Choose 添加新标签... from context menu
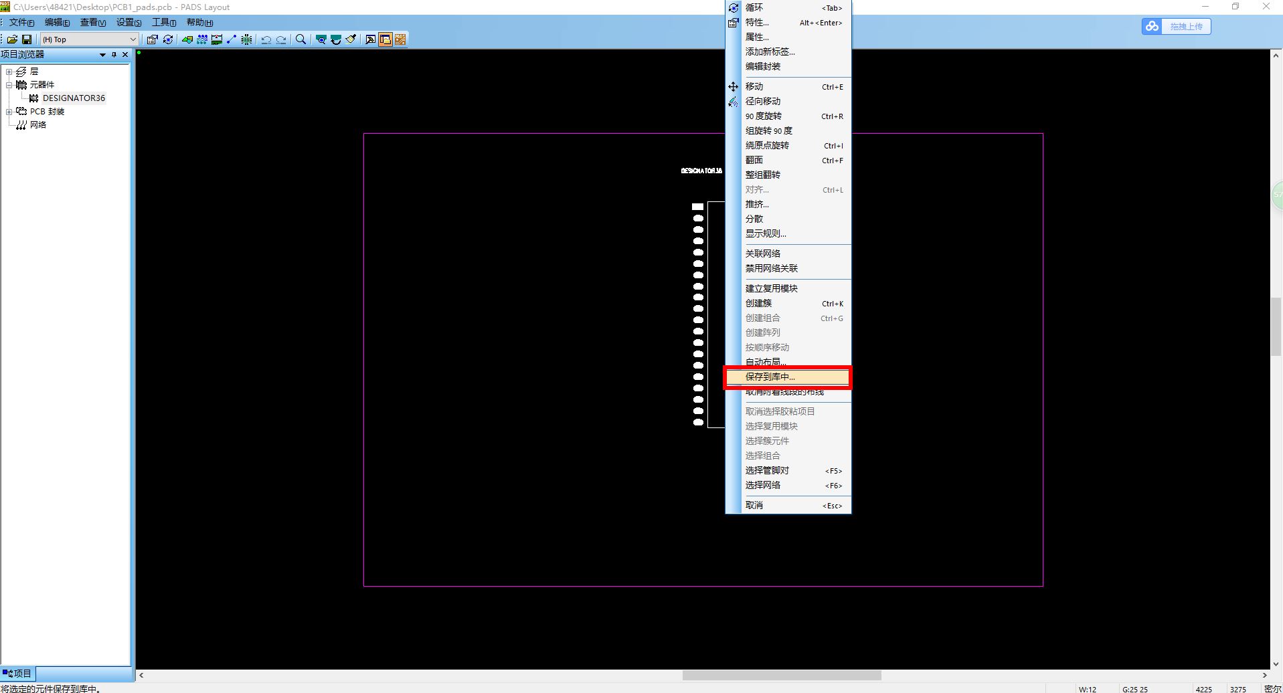This screenshot has width=1283, height=693. 788,52
